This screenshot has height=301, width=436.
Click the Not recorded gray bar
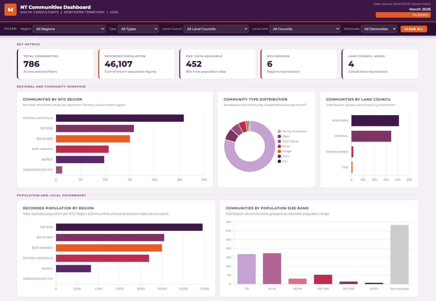click(x=400, y=255)
